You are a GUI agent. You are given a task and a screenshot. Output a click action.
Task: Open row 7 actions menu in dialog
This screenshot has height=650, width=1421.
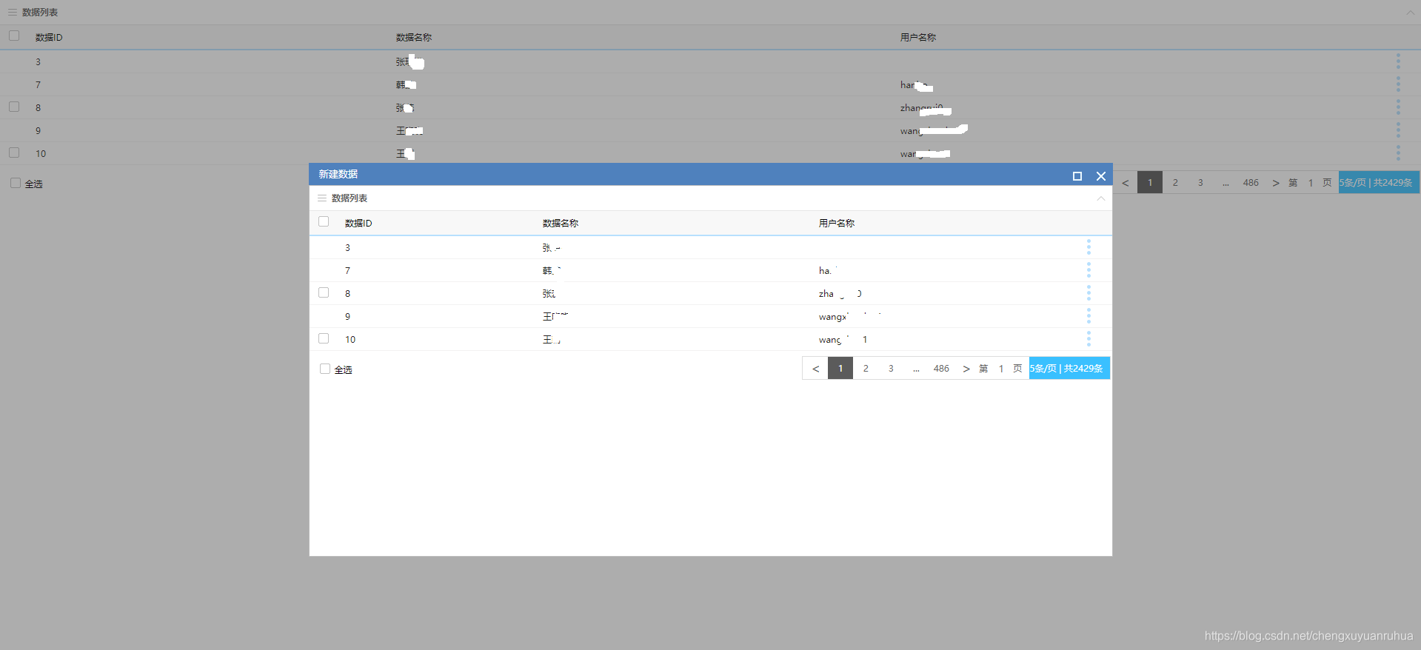click(x=1089, y=270)
